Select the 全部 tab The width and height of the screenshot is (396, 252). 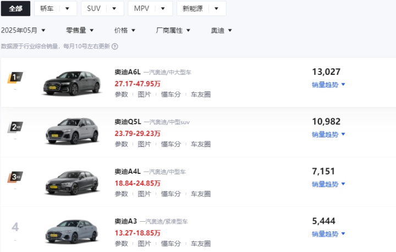[15, 9]
